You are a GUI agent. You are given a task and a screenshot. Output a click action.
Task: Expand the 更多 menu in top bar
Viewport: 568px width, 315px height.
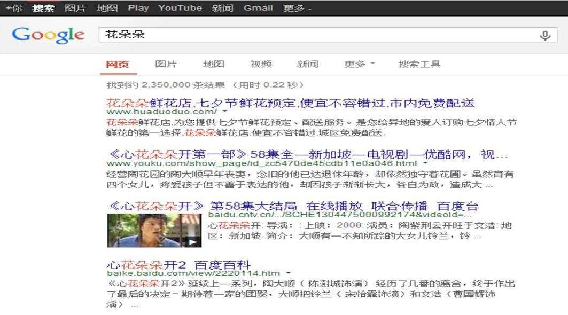pyautogui.click(x=297, y=8)
